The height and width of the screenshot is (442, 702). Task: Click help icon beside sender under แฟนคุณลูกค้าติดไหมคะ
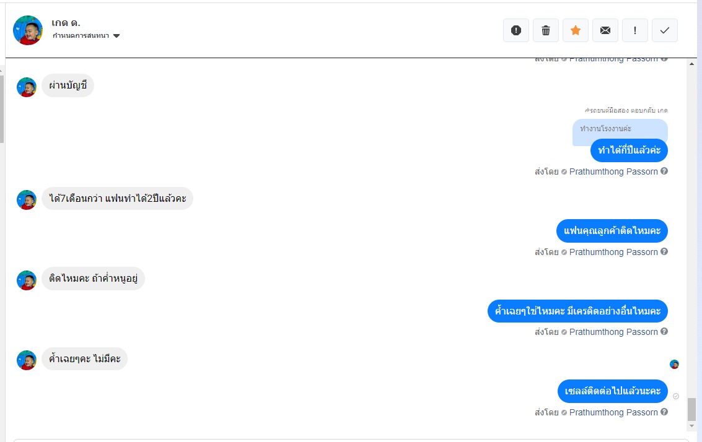tap(664, 252)
